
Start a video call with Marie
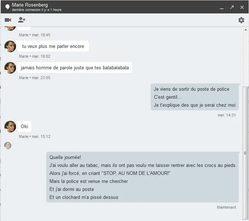pos(8,20)
